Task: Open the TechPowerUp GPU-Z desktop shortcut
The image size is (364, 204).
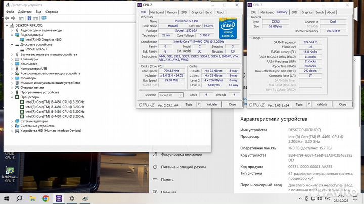Action: [9, 169]
